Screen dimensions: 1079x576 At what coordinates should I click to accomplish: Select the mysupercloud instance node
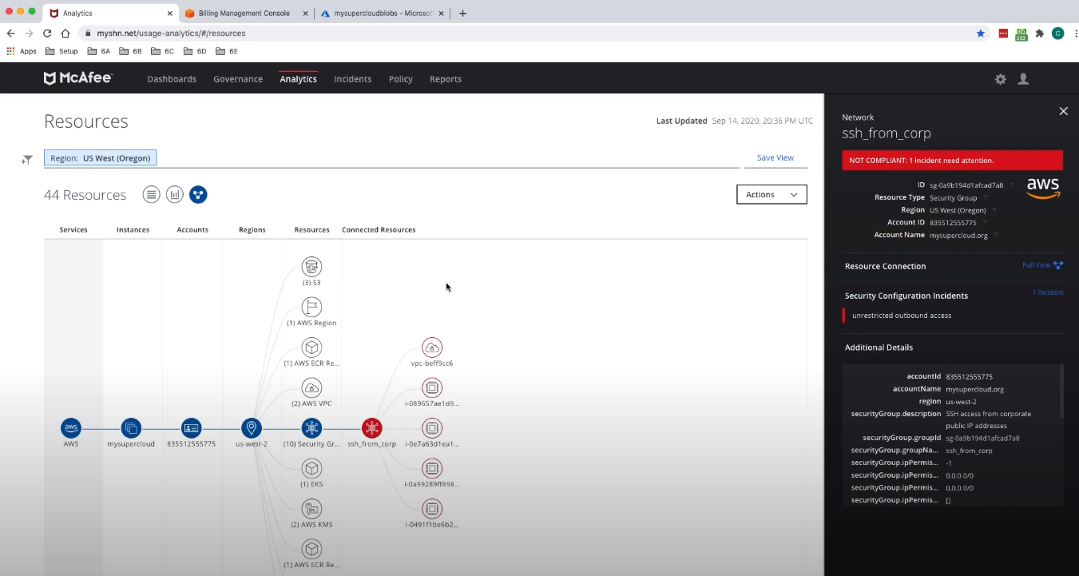pyautogui.click(x=131, y=427)
